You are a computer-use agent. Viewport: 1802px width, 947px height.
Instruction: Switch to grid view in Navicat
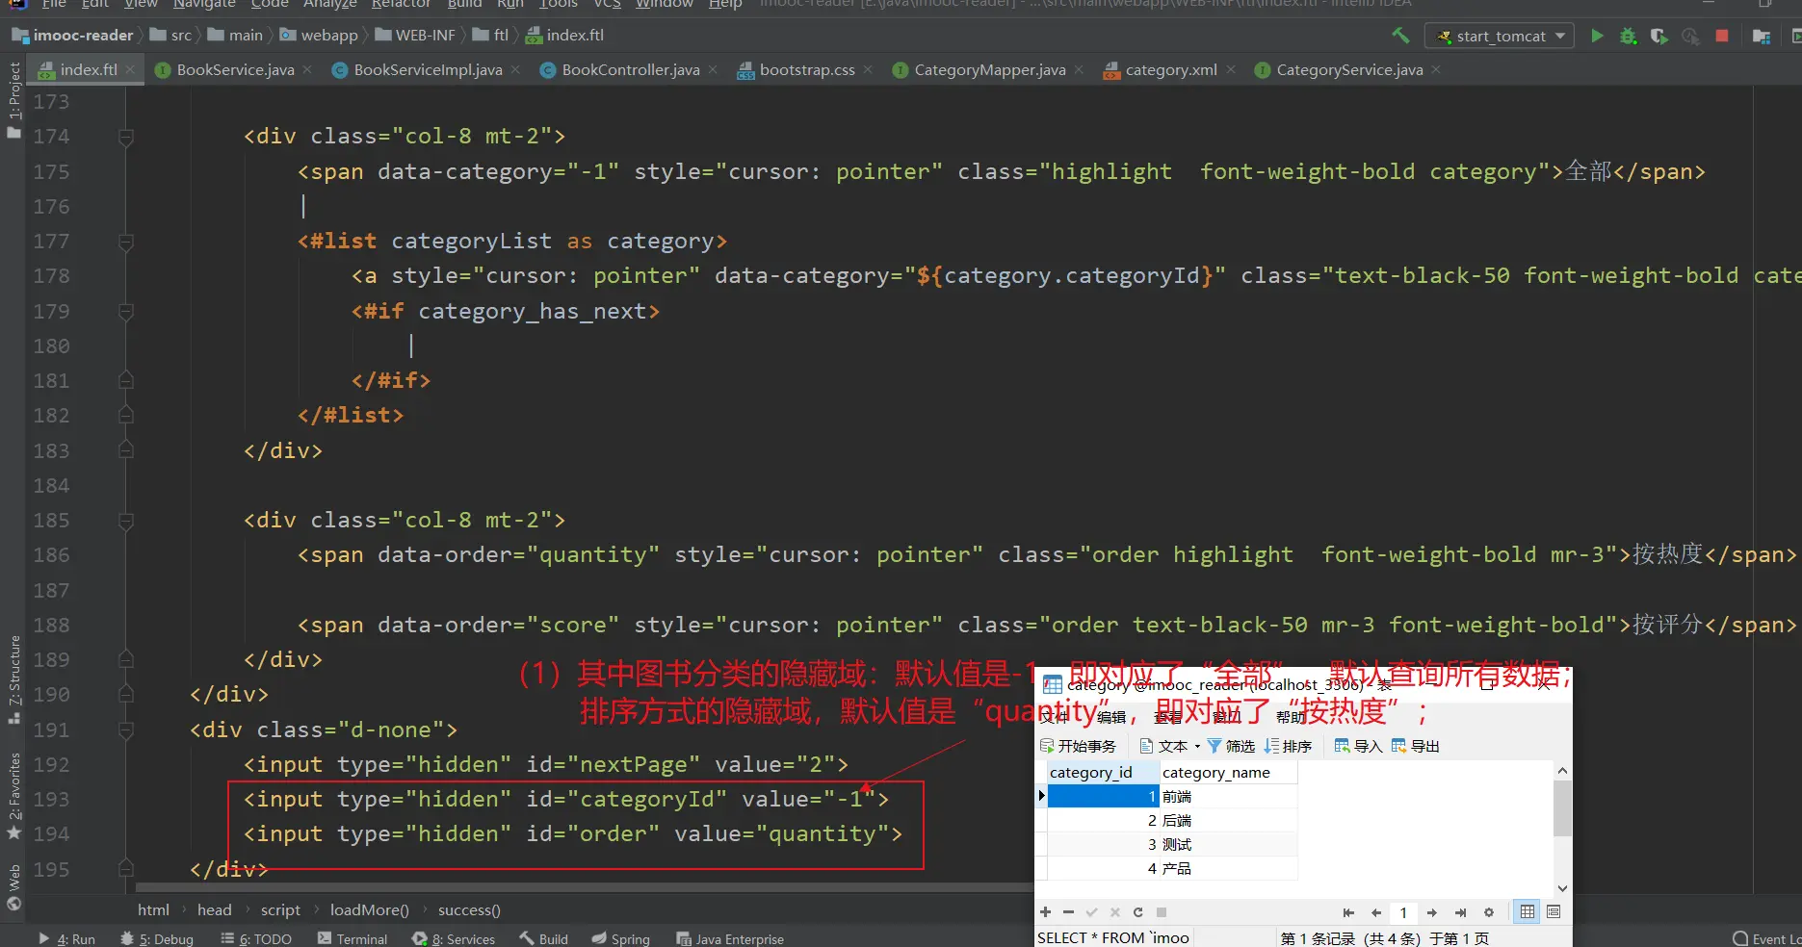(x=1528, y=912)
